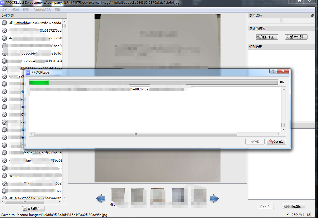Viewport: 318px width, 218px height.
Task: Open the PaddleOCR menu
Action: point(42,9)
